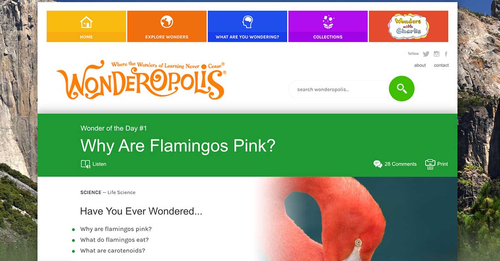
Task: Click the green magnifier search button
Action: click(x=402, y=89)
